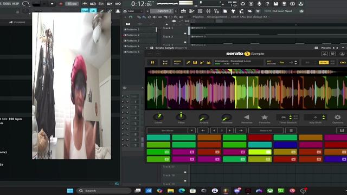Click the export download icon at top right
Screen dimensions: 347x195
pos(301,4)
